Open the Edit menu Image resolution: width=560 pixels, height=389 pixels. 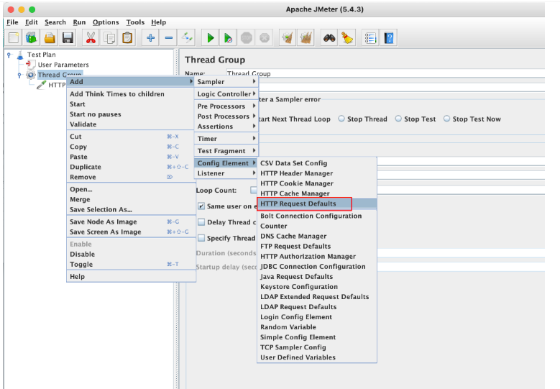tap(32, 22)
